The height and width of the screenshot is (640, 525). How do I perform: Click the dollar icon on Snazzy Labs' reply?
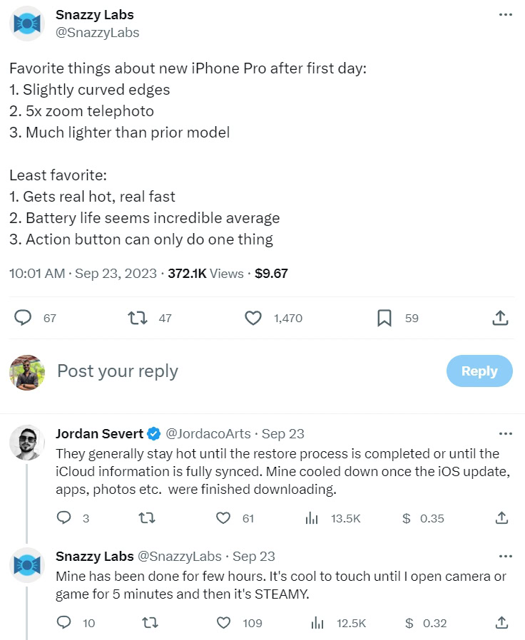pyautogui.click(x=409, y=623)
